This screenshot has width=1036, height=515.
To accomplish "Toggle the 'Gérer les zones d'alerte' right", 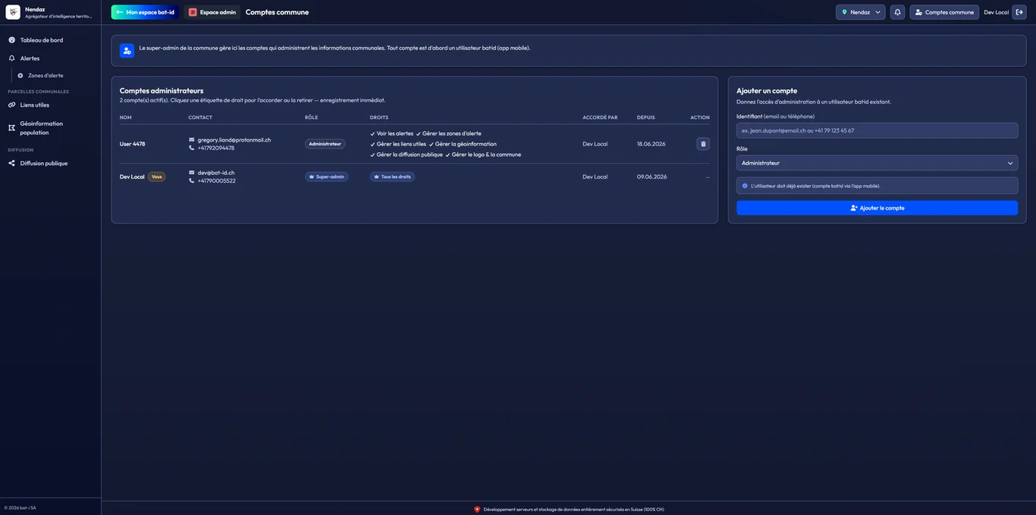I will (448, 133).
